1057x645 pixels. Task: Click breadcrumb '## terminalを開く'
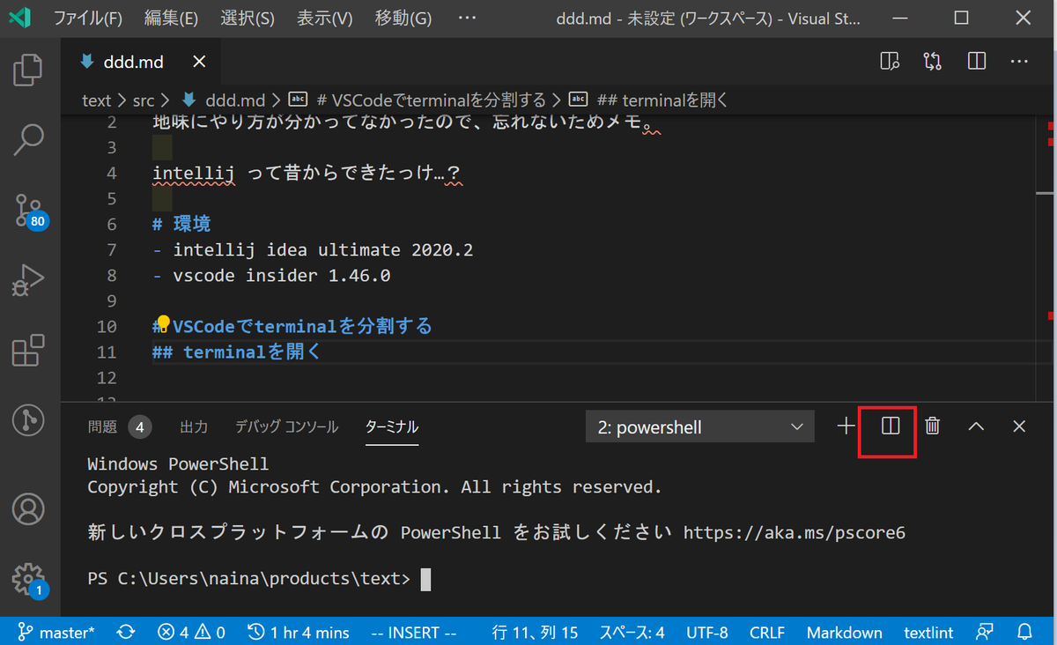(647, 100)
